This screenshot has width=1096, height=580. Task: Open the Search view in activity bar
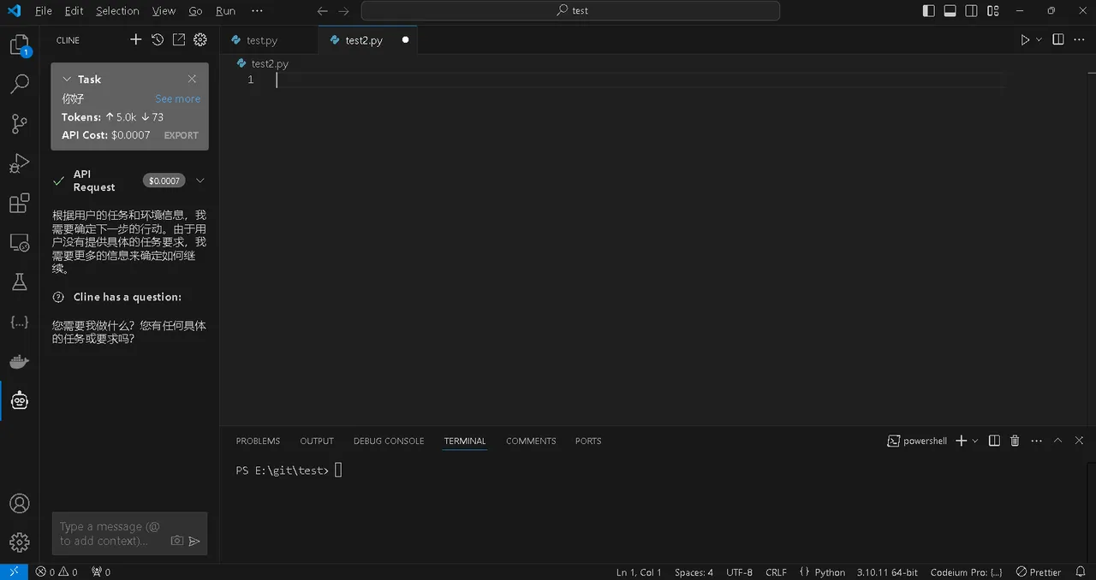(19, 84)
